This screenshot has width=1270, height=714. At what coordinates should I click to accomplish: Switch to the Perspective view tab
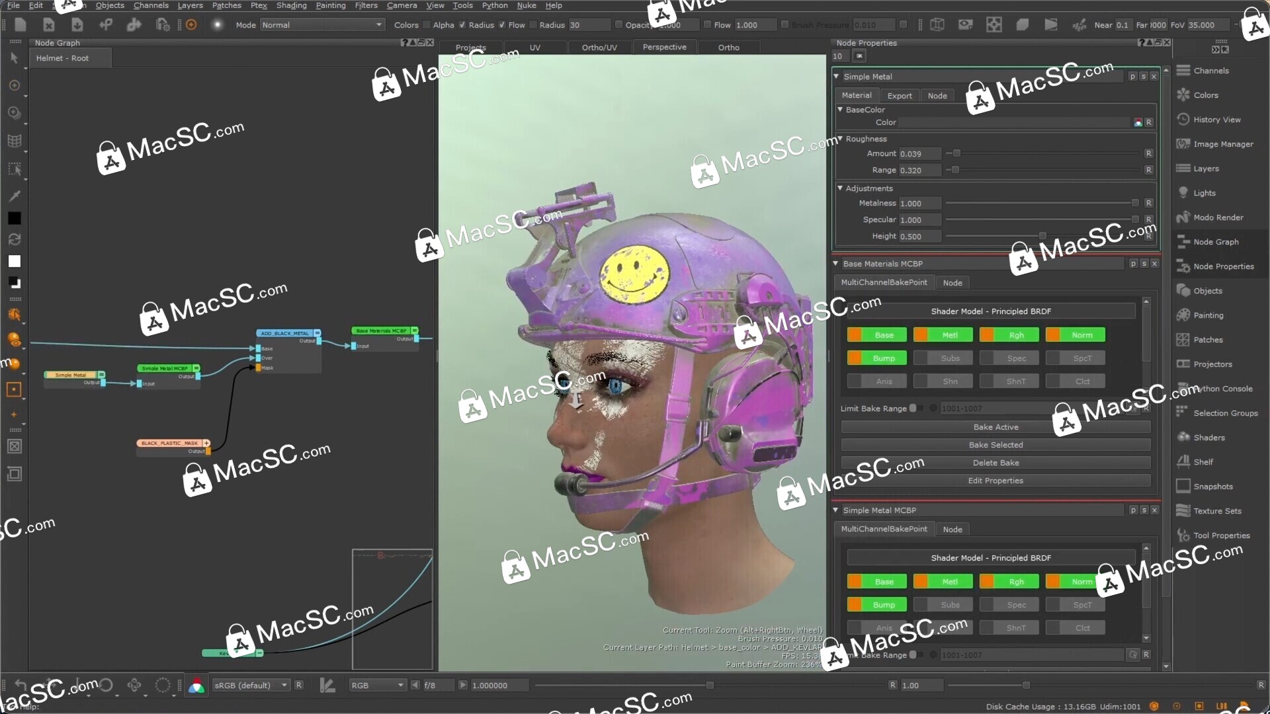(665, 47)
